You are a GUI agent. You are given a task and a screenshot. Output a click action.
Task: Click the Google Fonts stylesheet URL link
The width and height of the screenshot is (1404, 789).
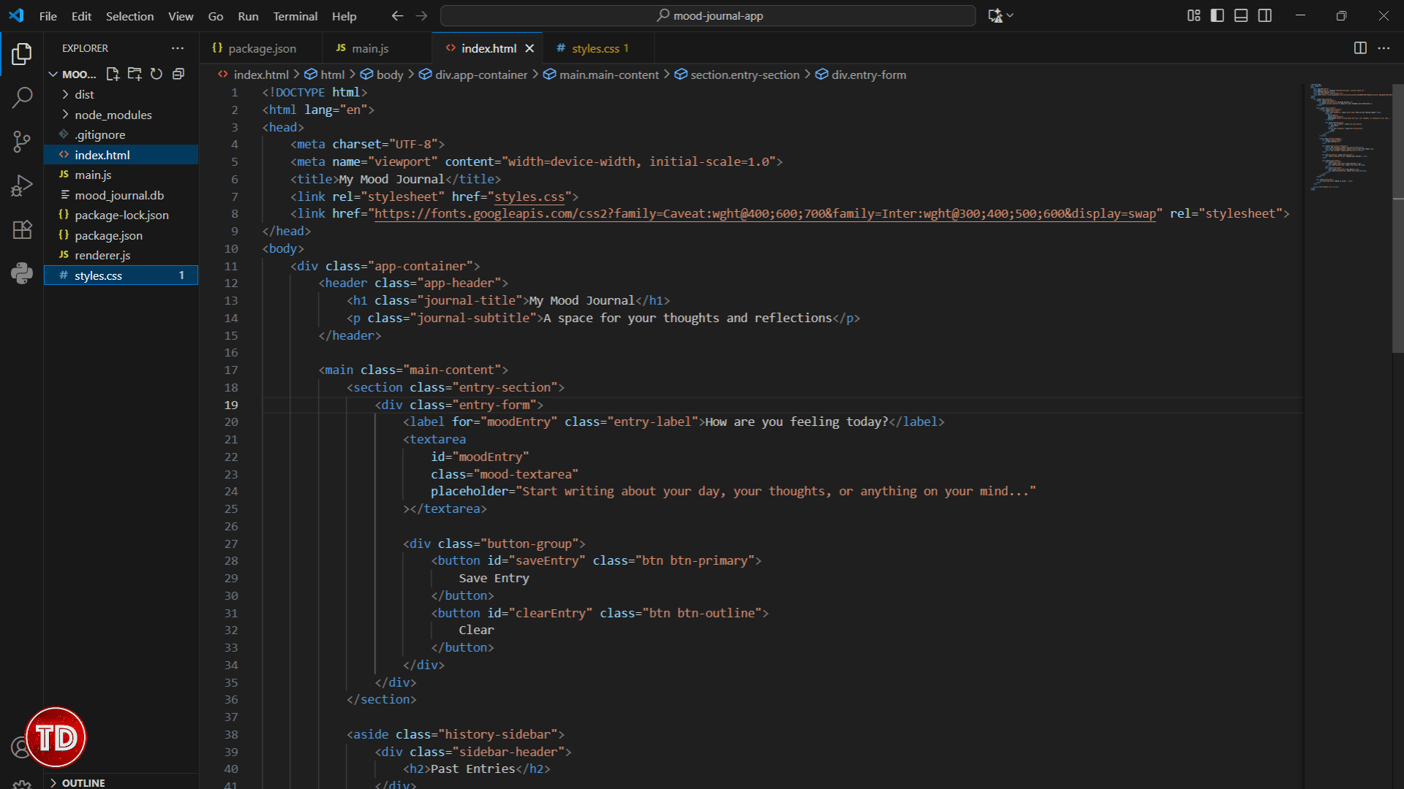[765, 213]
